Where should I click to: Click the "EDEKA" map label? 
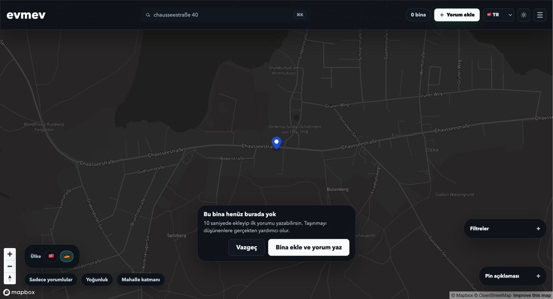point(432,150)
